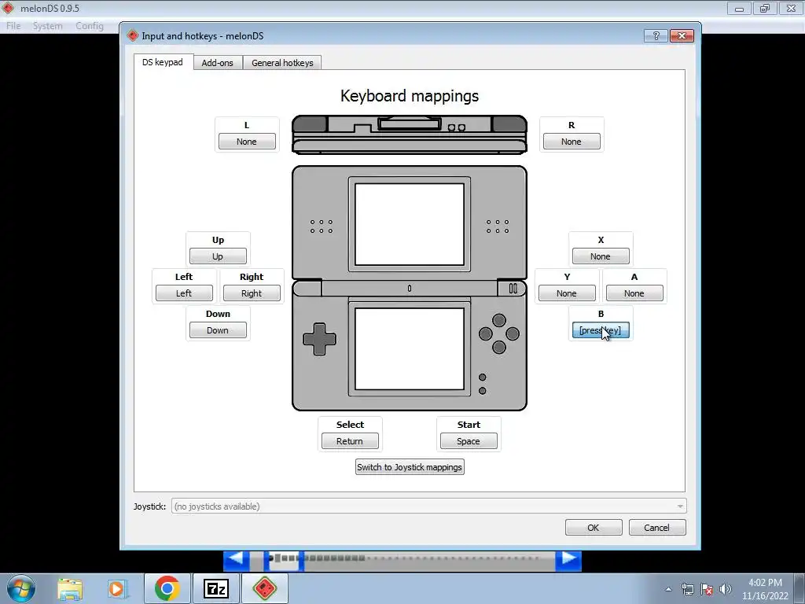Open the System menu in melonDS
Viewport: 805px width, 604px height.
pos(48,26)
